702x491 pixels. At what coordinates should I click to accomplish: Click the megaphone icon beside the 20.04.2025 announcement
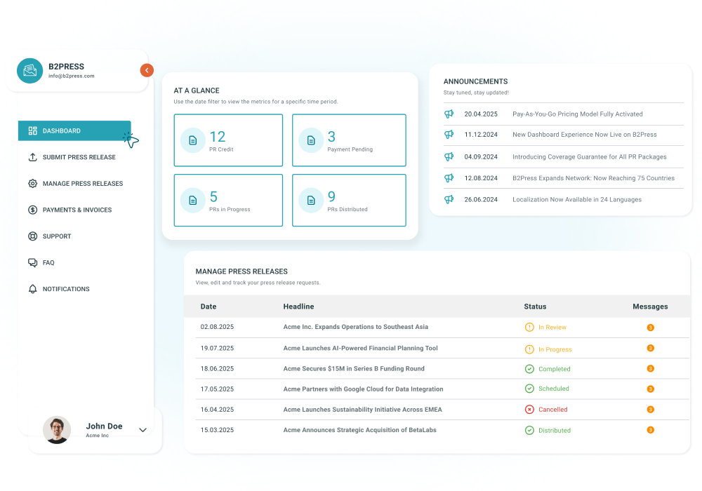449,114
